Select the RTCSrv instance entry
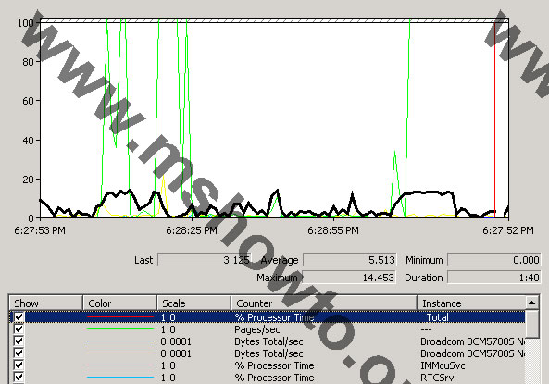The width and height of the screenshot is (549, 384). pyautogui.click(x=437, y=378)
